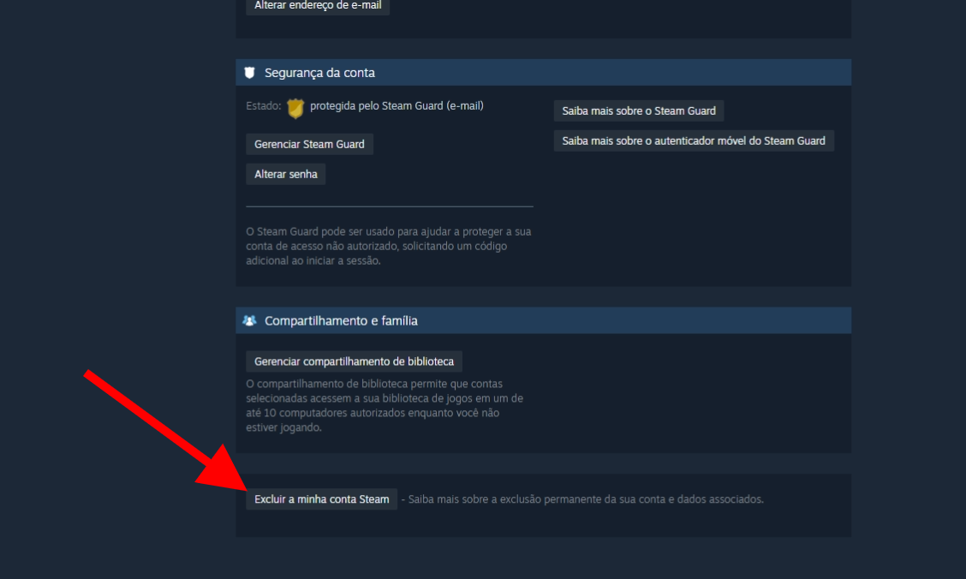
Task: Select the Segurança da conta header title
Action: pos(319,73)
